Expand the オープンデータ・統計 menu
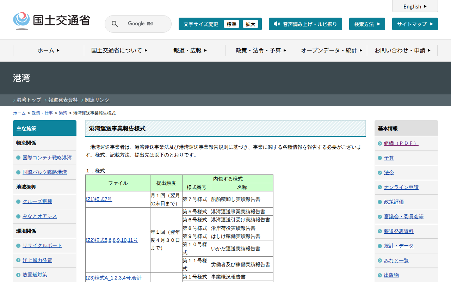The image size is (451, 282). 331,50
